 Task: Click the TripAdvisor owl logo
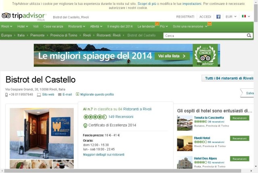pos(6,16)
